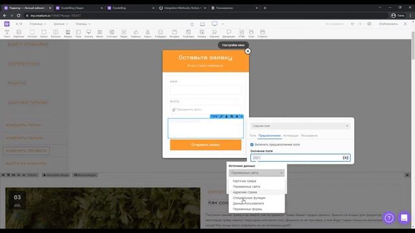Switch to mobile device preview
Viewport: 415px width, 233px height.
[192, 24]
